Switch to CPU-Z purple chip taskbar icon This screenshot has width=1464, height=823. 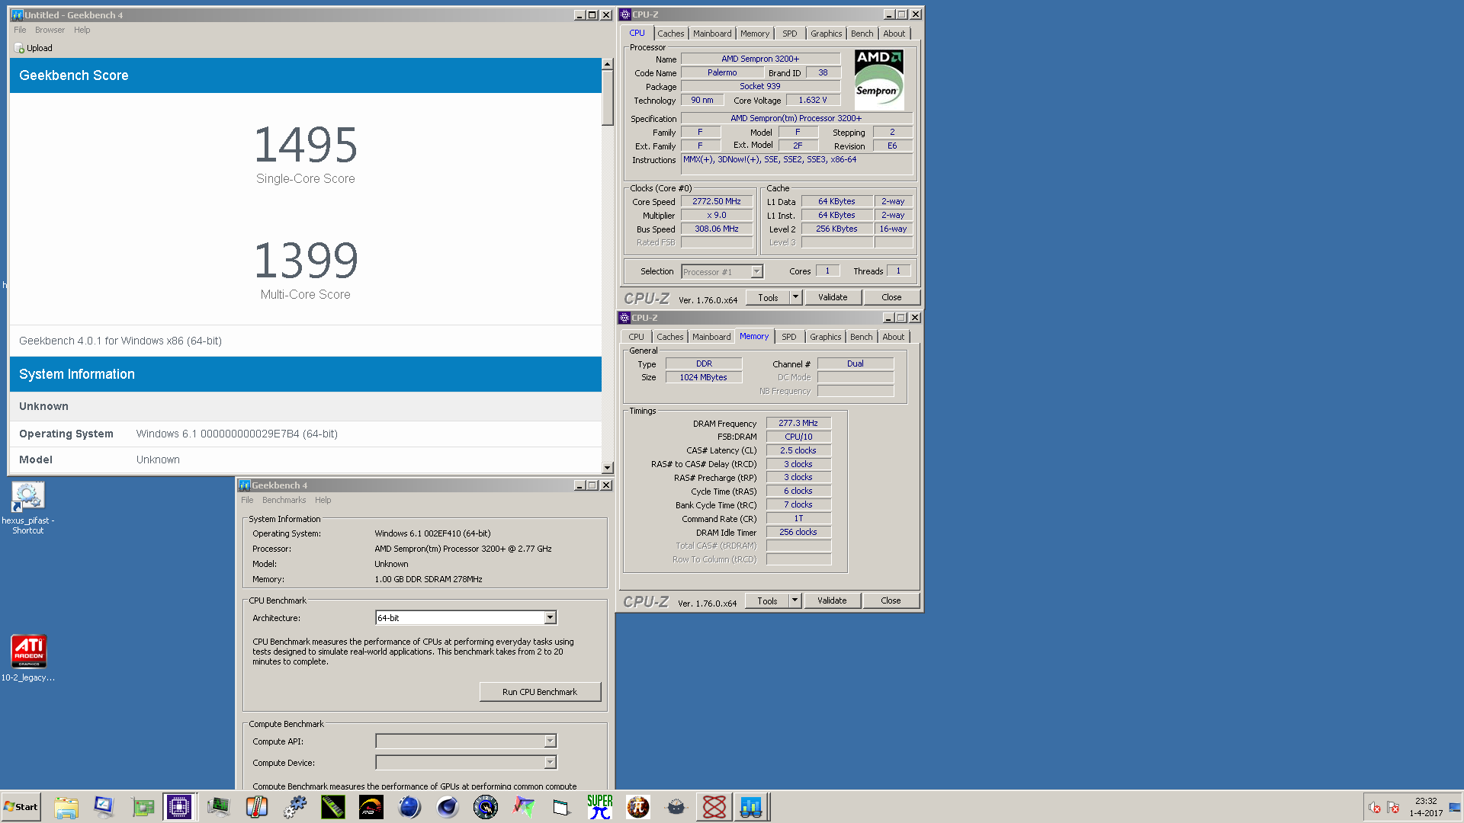tap(179, 807)
